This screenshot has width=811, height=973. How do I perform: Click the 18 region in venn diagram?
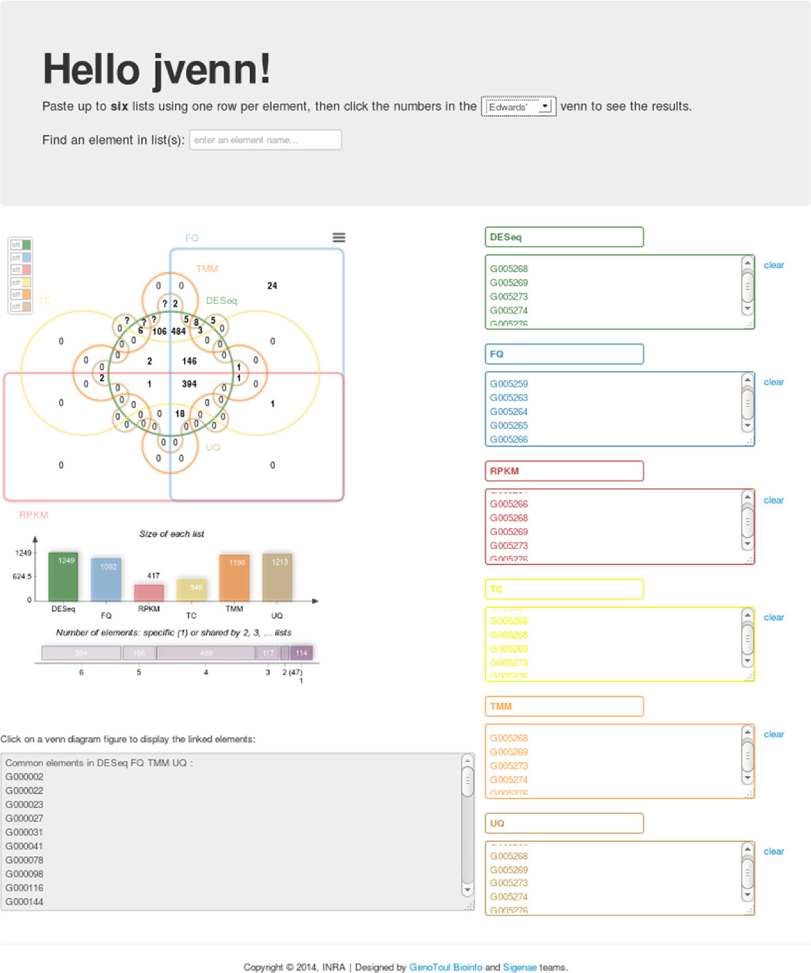pyautogui.click(x=180, y=414)
